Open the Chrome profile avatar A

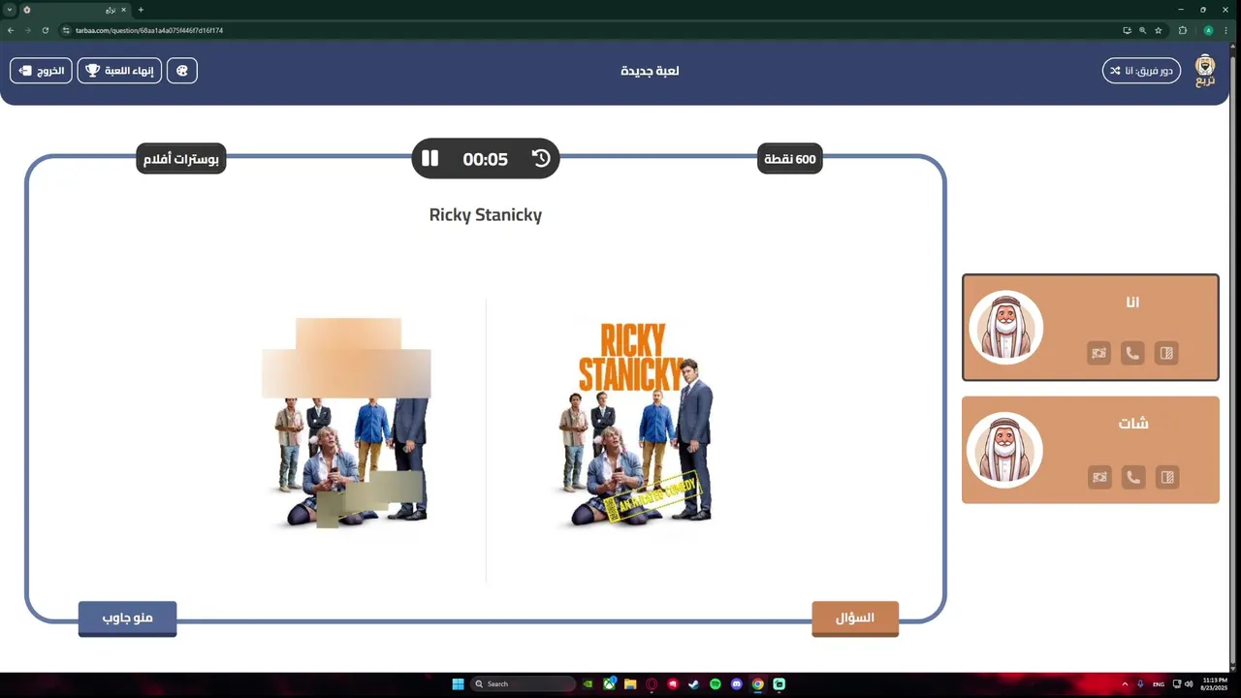[1208, 30]
